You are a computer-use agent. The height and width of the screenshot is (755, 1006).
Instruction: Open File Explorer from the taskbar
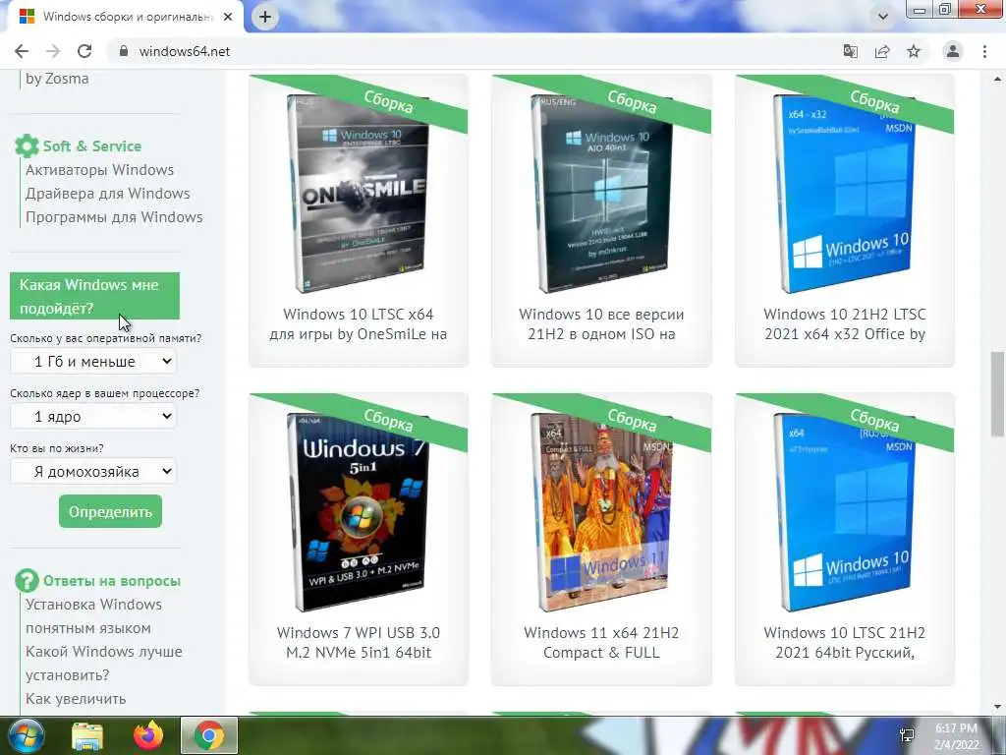[87, 736]
